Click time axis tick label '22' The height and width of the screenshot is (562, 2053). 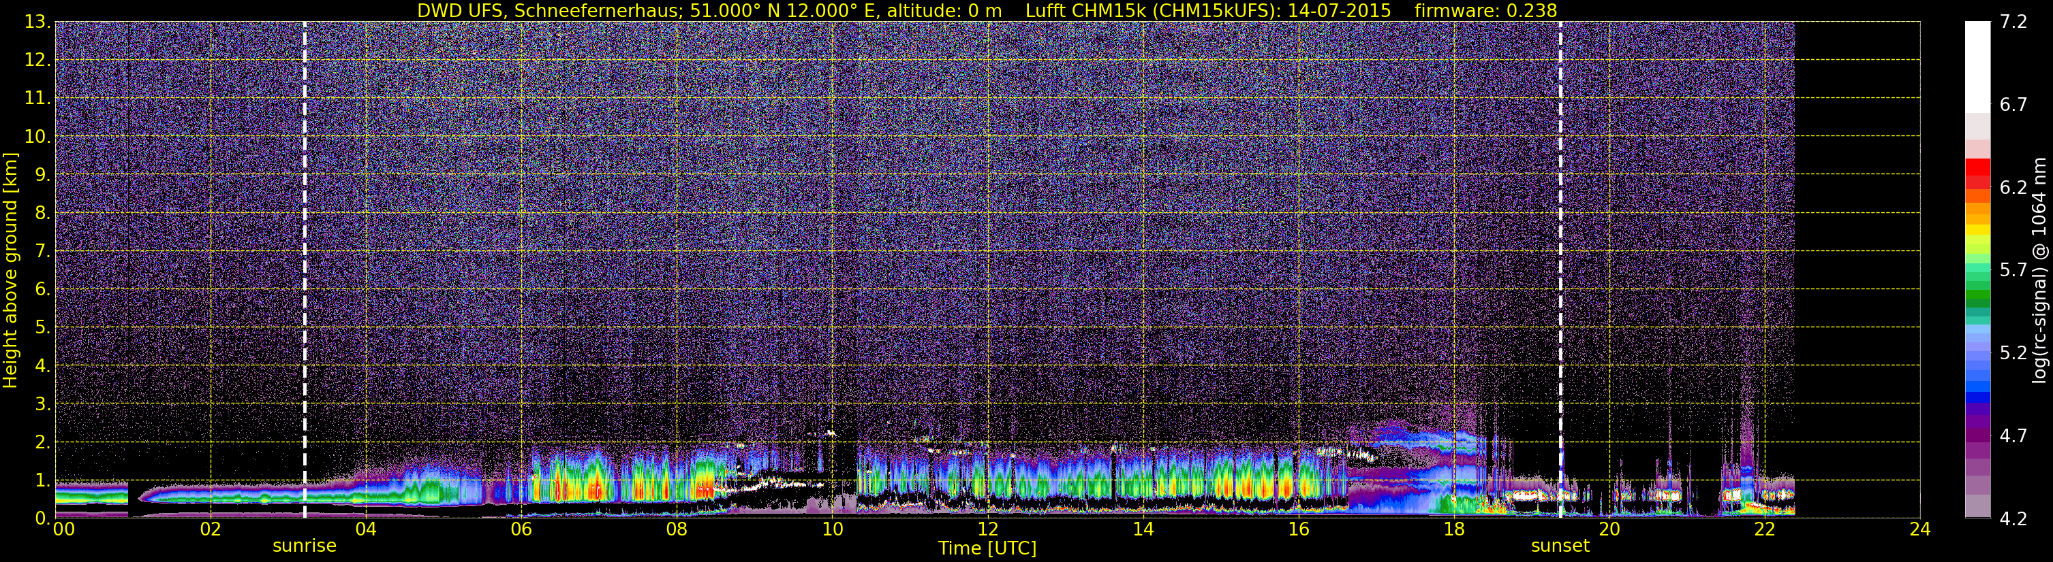pos(1765,529)
